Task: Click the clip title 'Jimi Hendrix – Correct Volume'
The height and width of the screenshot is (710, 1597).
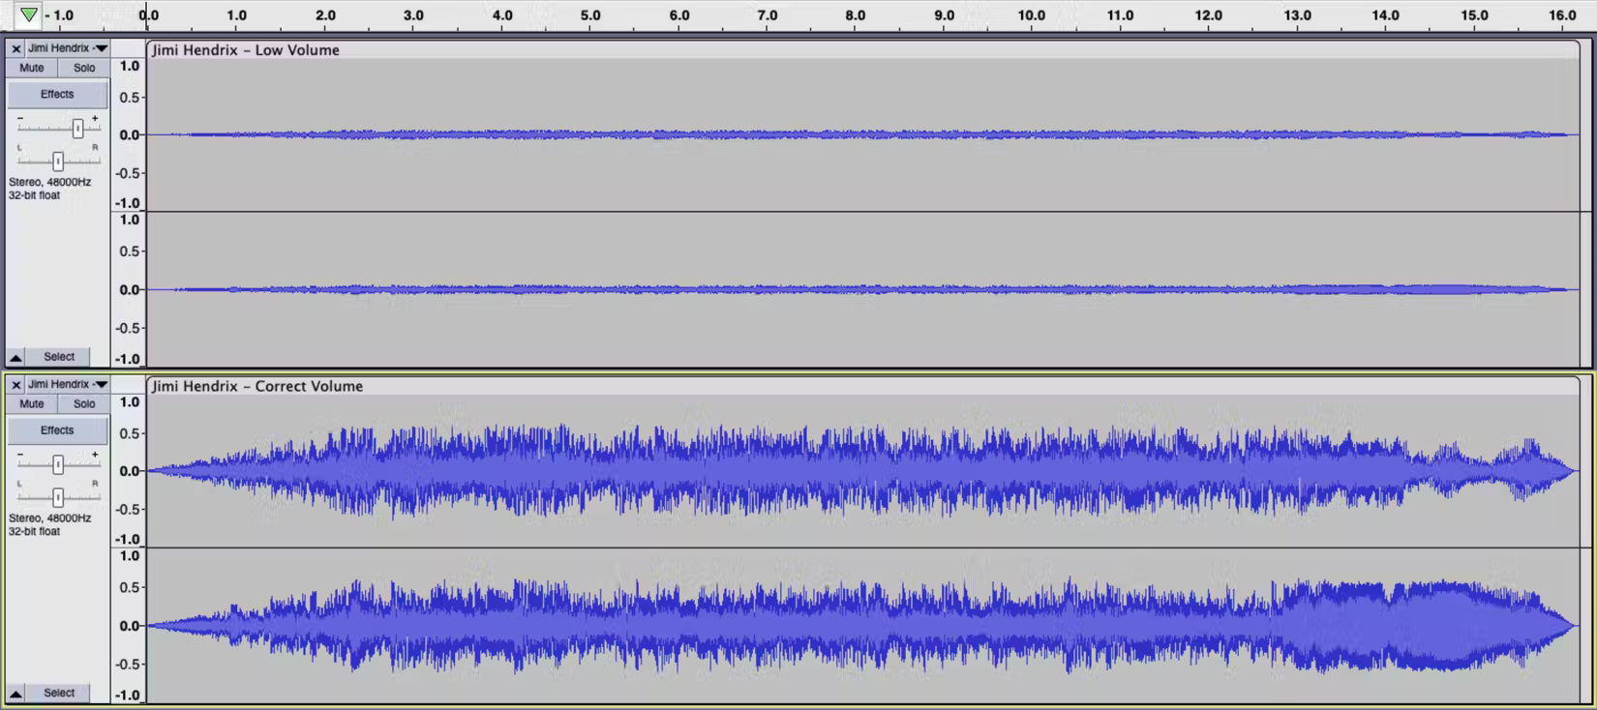Action: [x=257, y=386]
